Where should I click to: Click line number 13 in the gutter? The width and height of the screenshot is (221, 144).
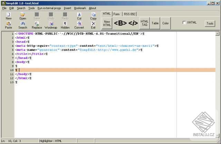[x=12, y=82]
